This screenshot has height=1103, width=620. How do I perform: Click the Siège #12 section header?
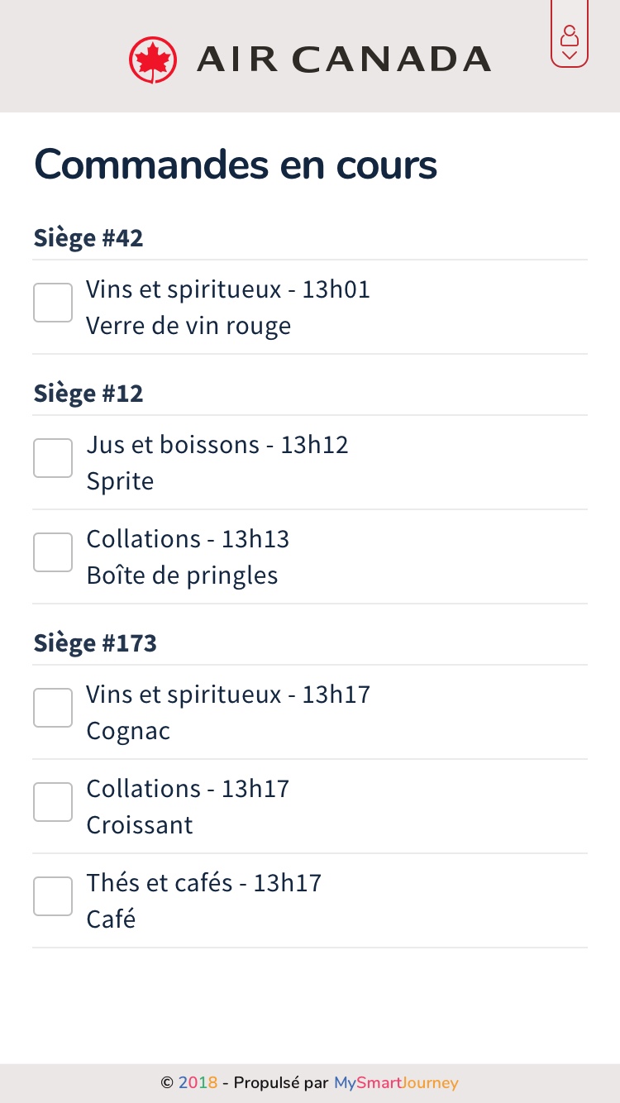pos(88,394)
